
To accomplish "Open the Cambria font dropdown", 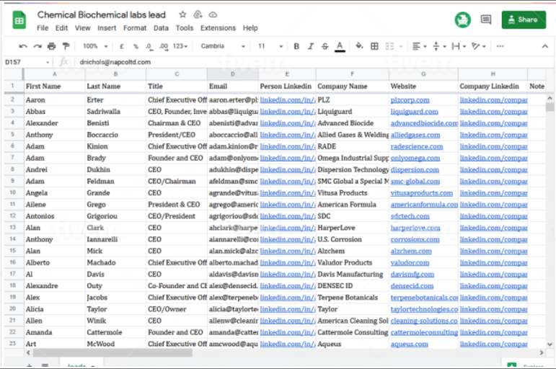I will tap(223, 46).
